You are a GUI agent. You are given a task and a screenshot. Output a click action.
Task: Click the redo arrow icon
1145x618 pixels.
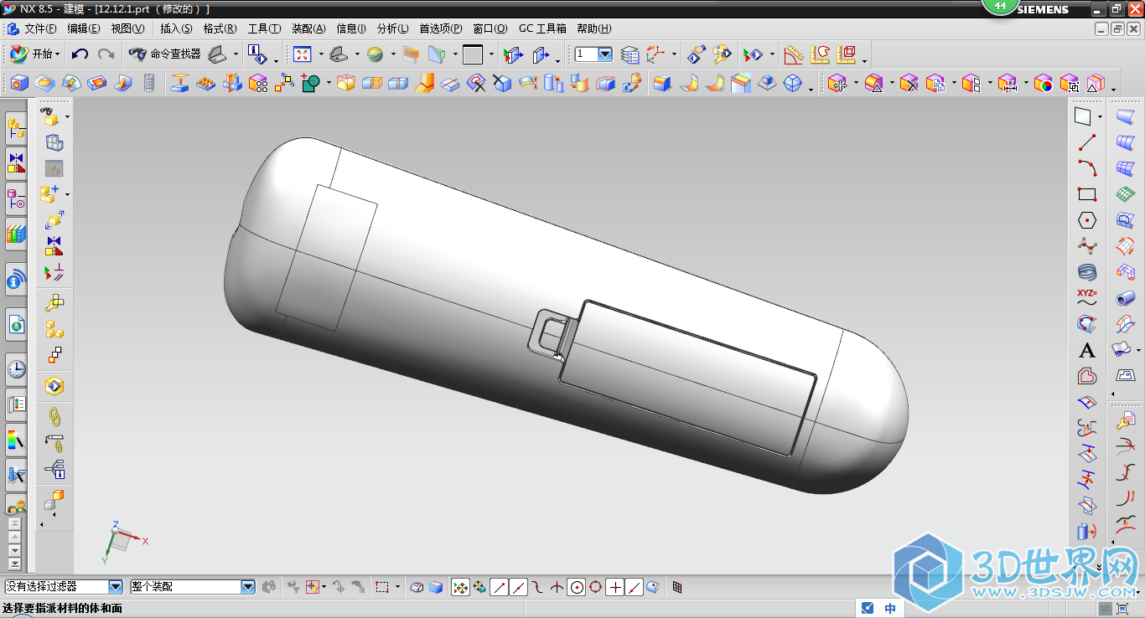pos(106,54)
